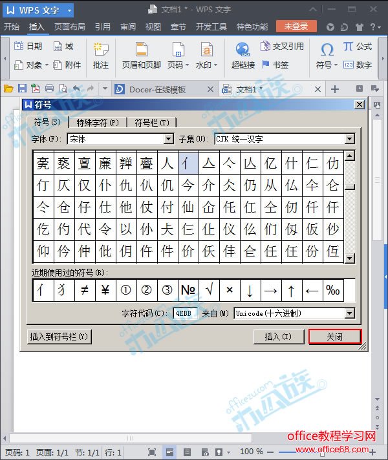Click 插入到符号栏 button

pyautogui.click(x=59, y=337)
